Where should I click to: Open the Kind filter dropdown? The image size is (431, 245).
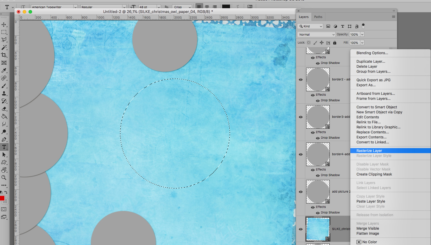coord(310,26)
